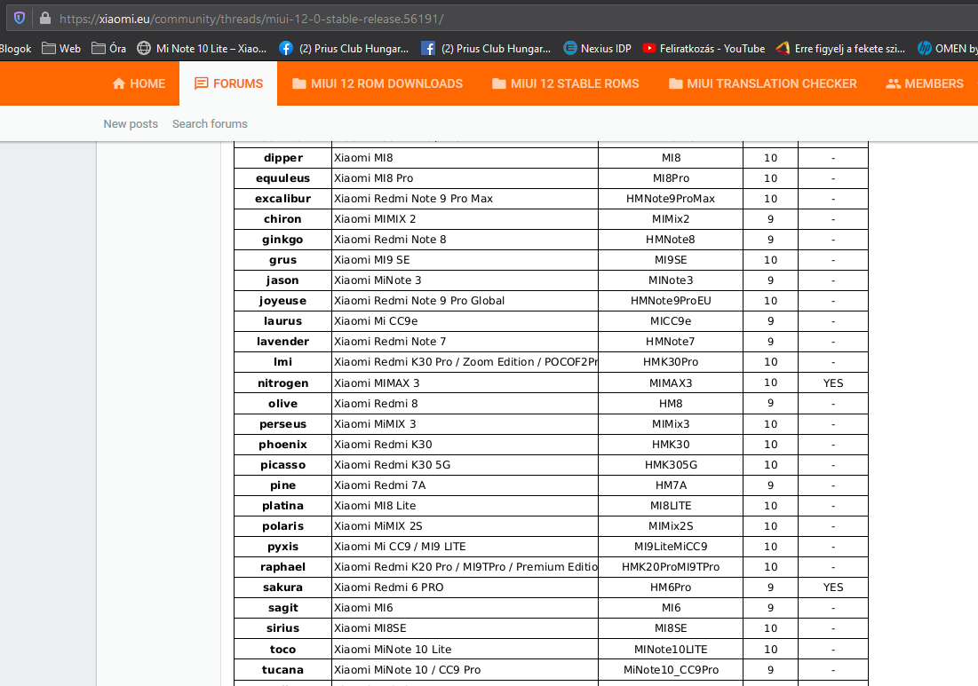Image resolution: width=978 pixels, height=686 pixels.
Task: Select the codename cell "phoenix"
Action: [x=283, y=445]
